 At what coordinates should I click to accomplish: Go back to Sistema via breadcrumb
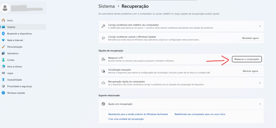tap(106, 6)
